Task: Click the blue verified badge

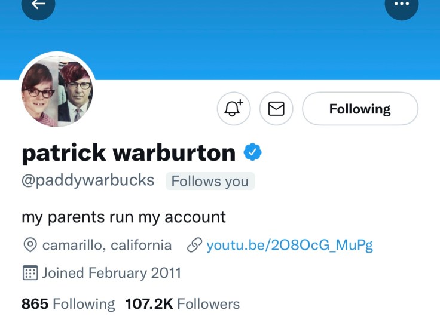Action: click(x=252, y=153)
